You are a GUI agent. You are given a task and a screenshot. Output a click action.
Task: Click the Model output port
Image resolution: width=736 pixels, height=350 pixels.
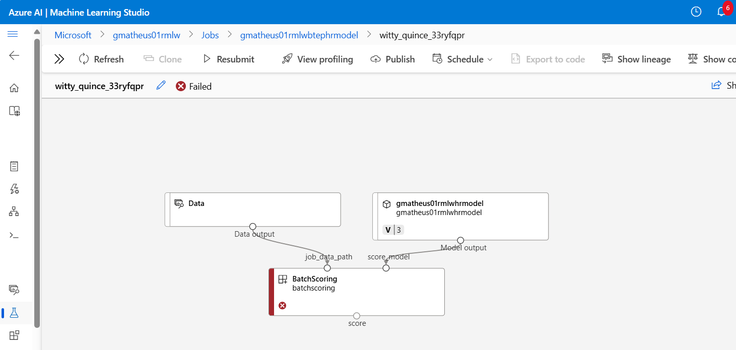point(460,240)
